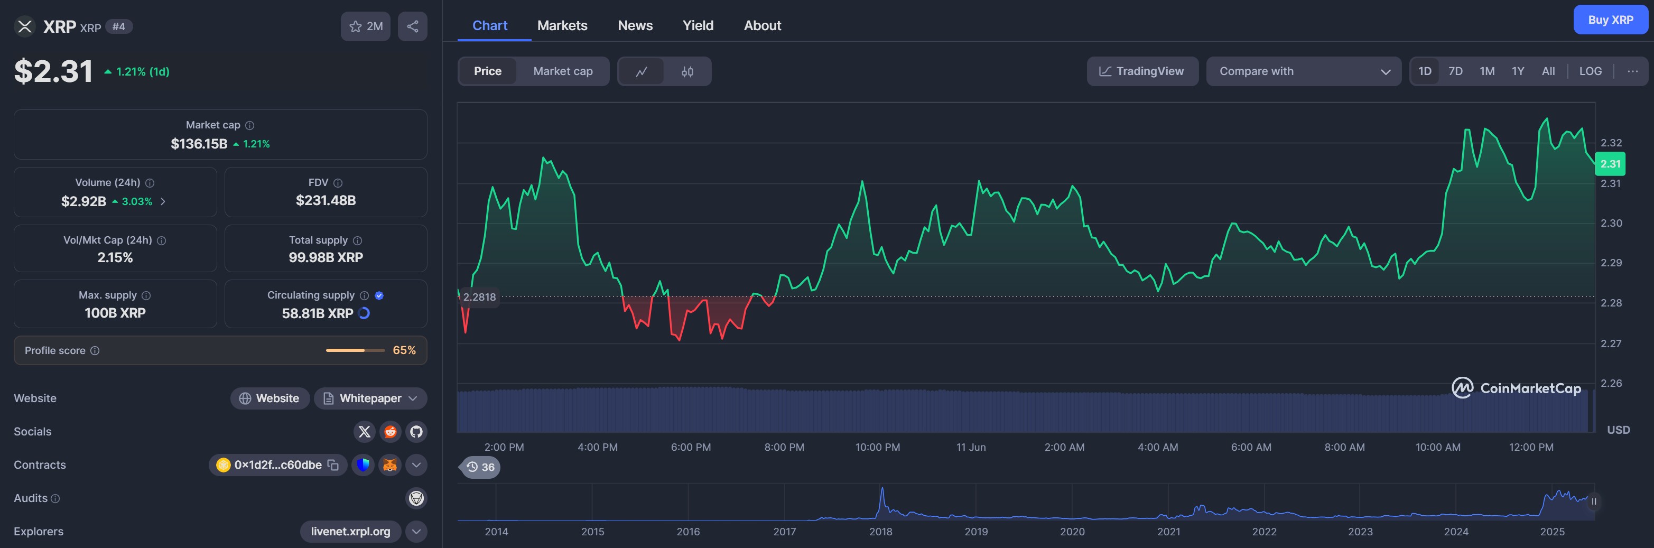This screenshot has height=548, width=1654.
Task: Click the circulating supply progress ring icon
Action: point(364,313)
